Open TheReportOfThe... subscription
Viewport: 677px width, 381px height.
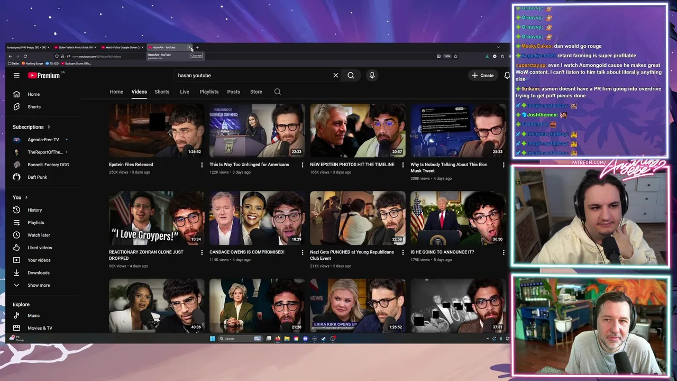tap(45, 152)
